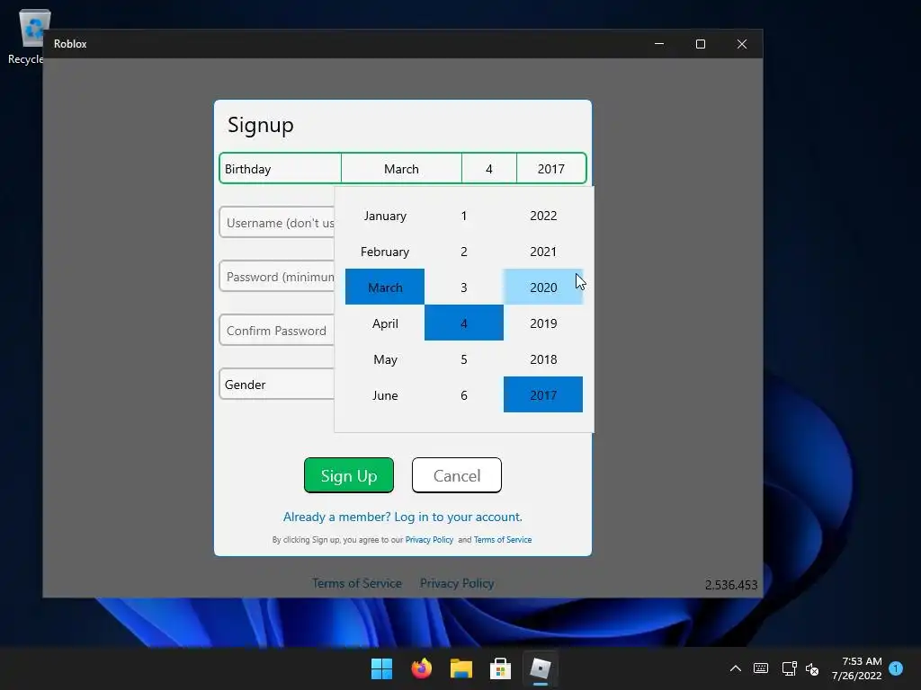
Task: Launch Firefox from the taskbar
Action: click(x=421, y=668)
